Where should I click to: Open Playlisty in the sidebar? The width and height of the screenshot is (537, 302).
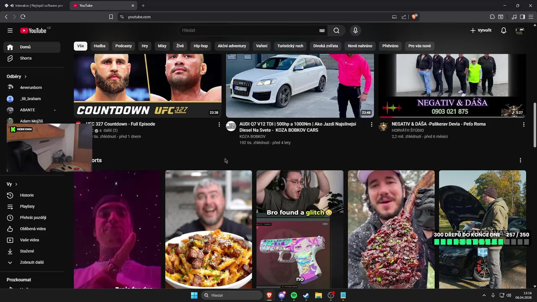[x=32, y=206]
